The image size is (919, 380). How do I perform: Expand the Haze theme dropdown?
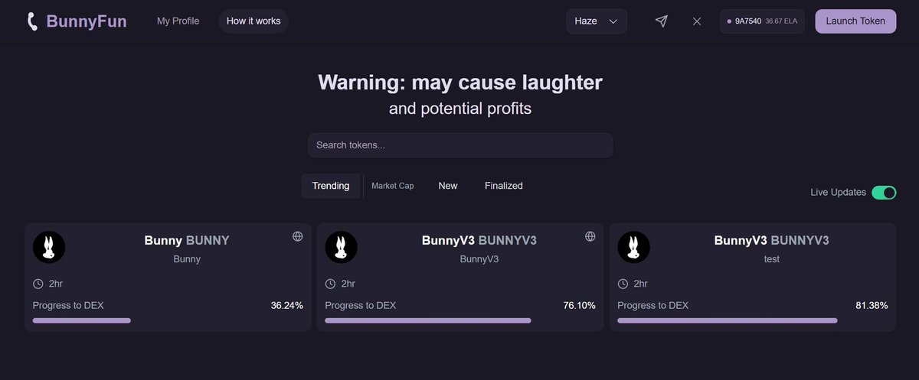tap(597, 21)
